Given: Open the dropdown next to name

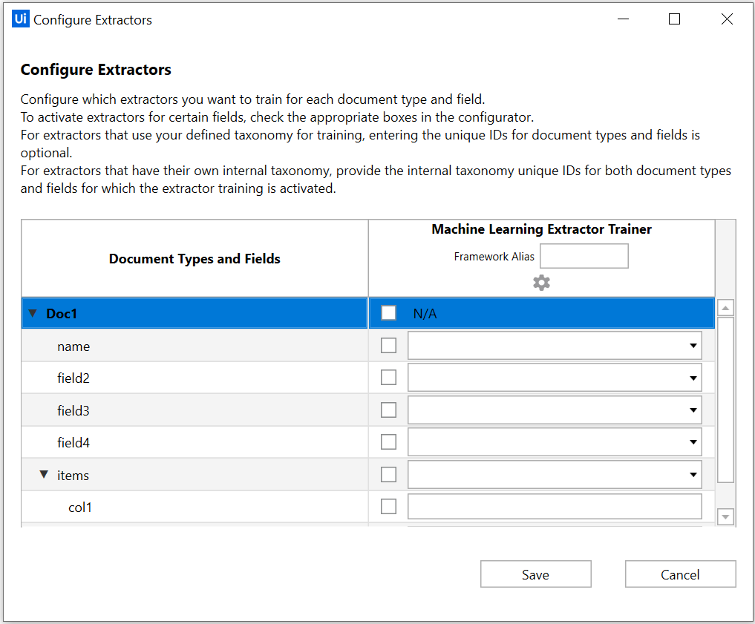Looking at the screenshot, I should pyautogui.click(x=693, y=345).
